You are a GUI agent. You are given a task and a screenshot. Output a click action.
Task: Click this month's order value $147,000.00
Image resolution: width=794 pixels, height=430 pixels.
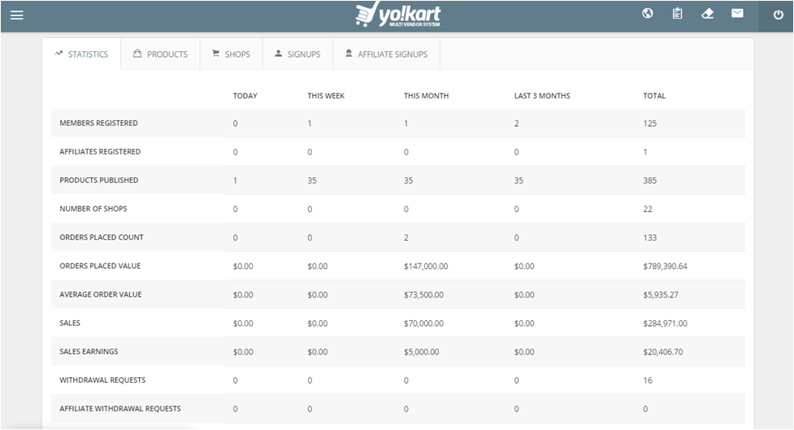coord(426,267)
